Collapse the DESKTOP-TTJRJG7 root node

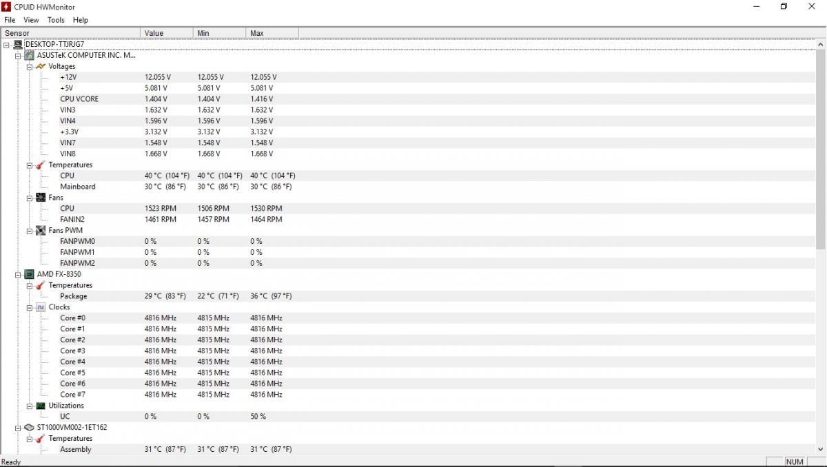7,44
